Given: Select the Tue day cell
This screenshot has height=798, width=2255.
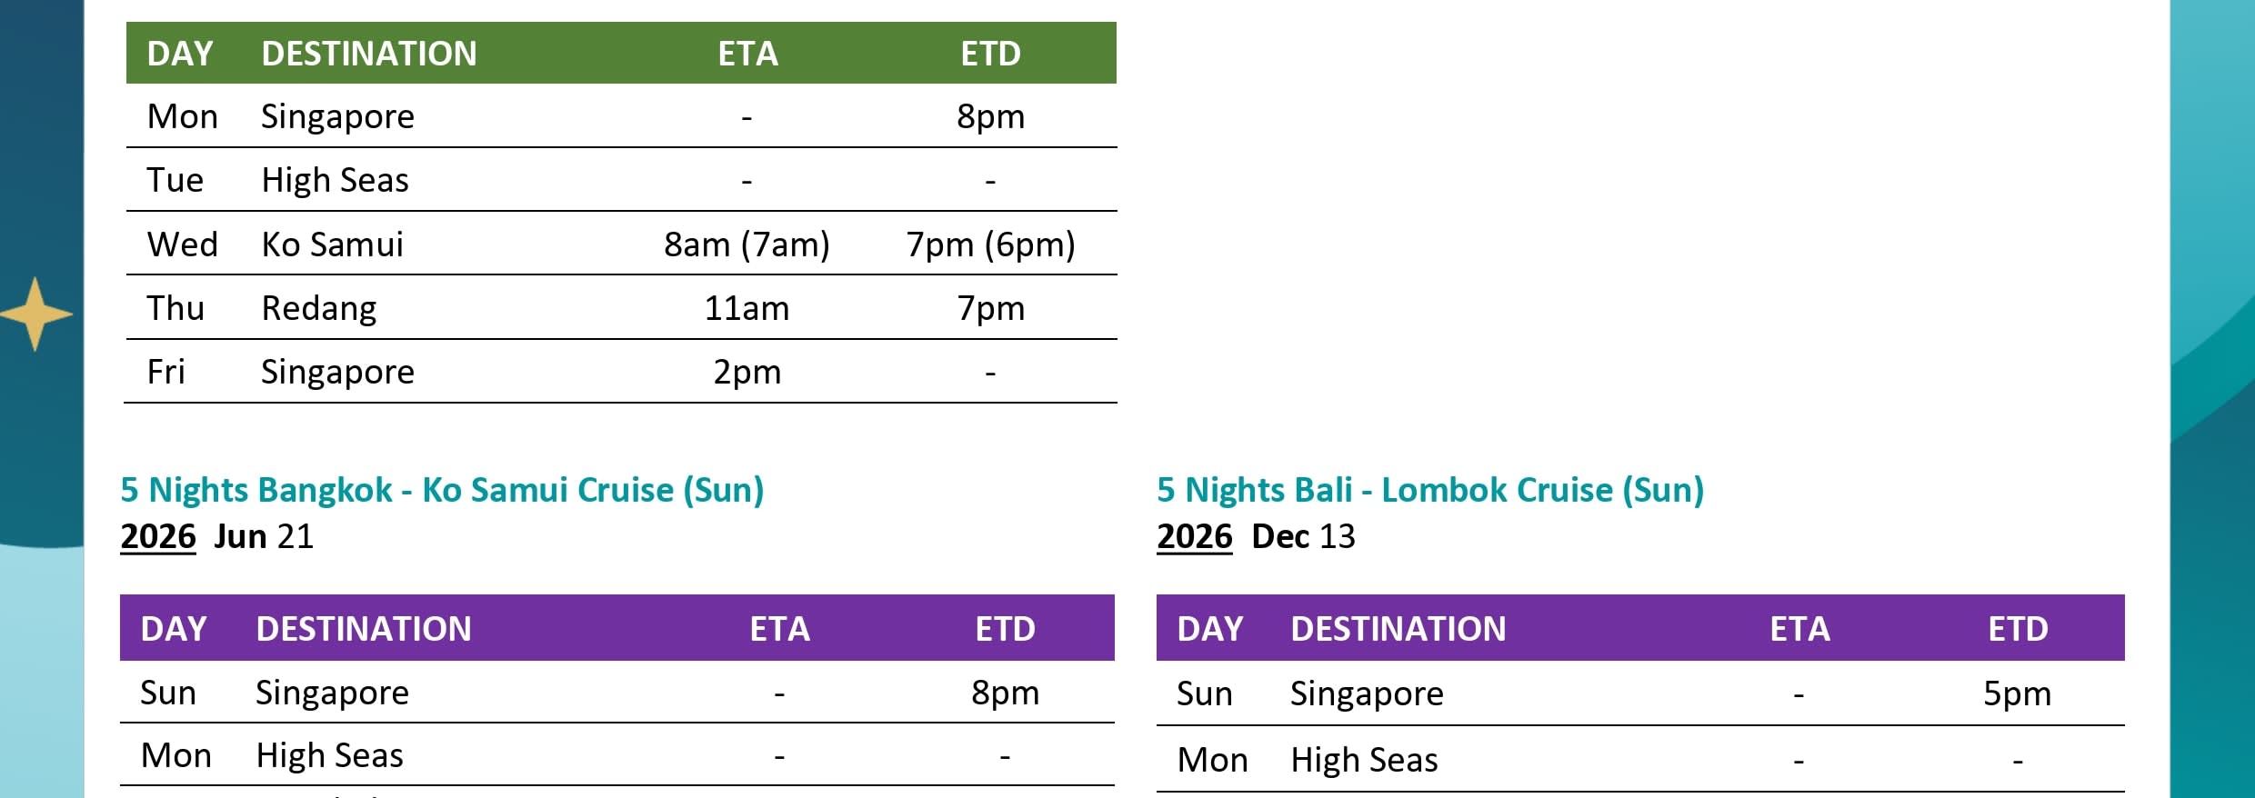Looking at the screenshot, I should click(x=175, y=180).
